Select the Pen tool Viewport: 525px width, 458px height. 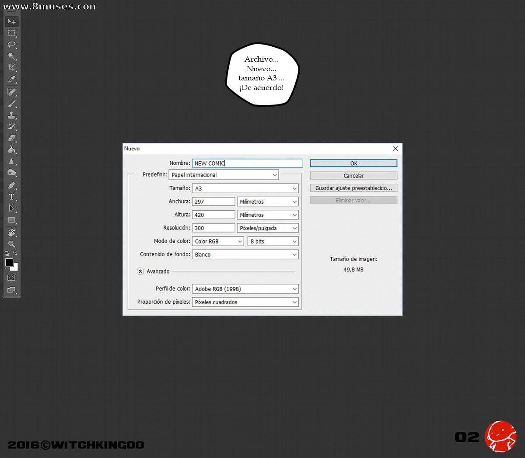[12, 185]
